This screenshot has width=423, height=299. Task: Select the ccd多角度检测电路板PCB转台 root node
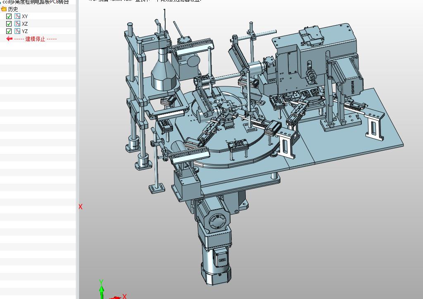pos(36,2)
